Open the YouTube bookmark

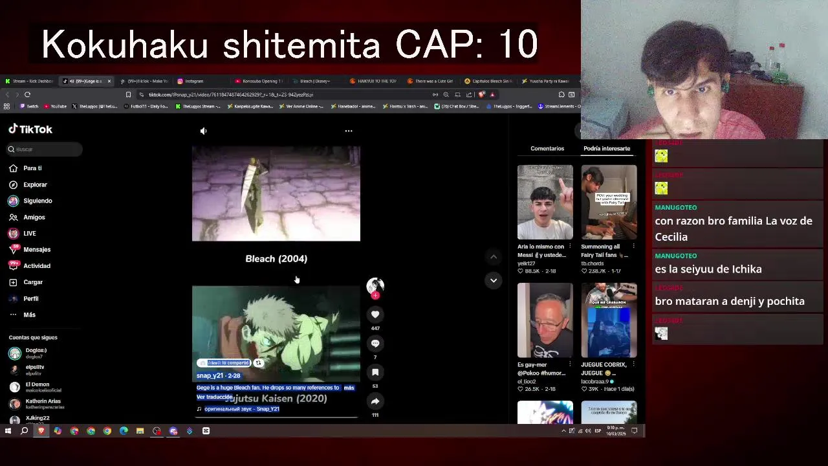click(55, 106)
